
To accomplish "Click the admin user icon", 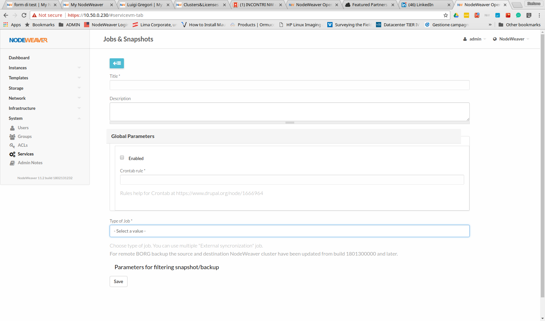I will (x=465, y=39).
